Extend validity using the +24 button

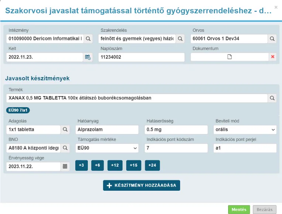(152, 165)
